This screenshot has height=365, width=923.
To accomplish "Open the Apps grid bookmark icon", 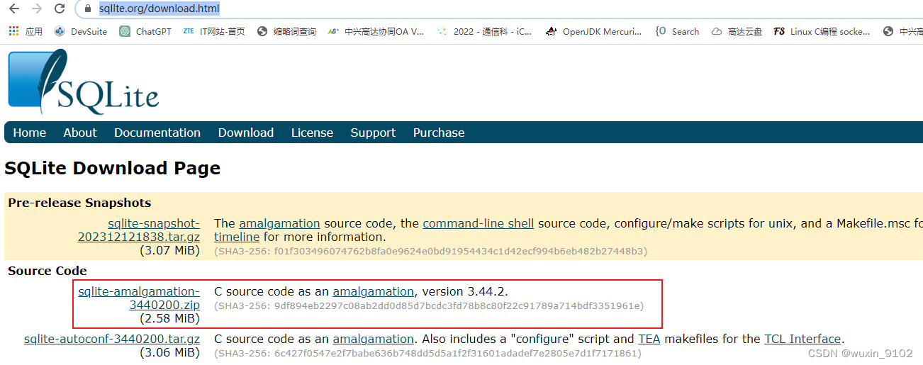I will (x=13, y=31).
